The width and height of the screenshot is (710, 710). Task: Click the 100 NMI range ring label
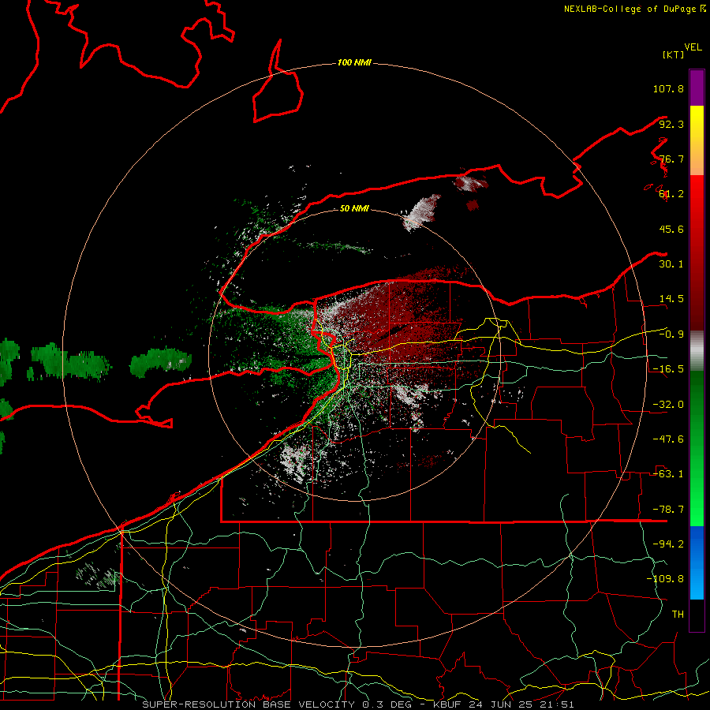pyautogui.click(x=354, y=62)
